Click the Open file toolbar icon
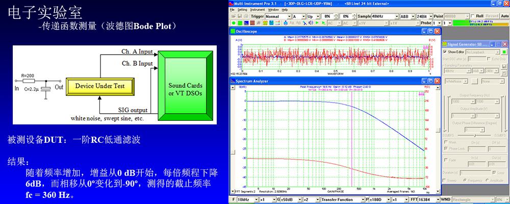 coord(234,16)
